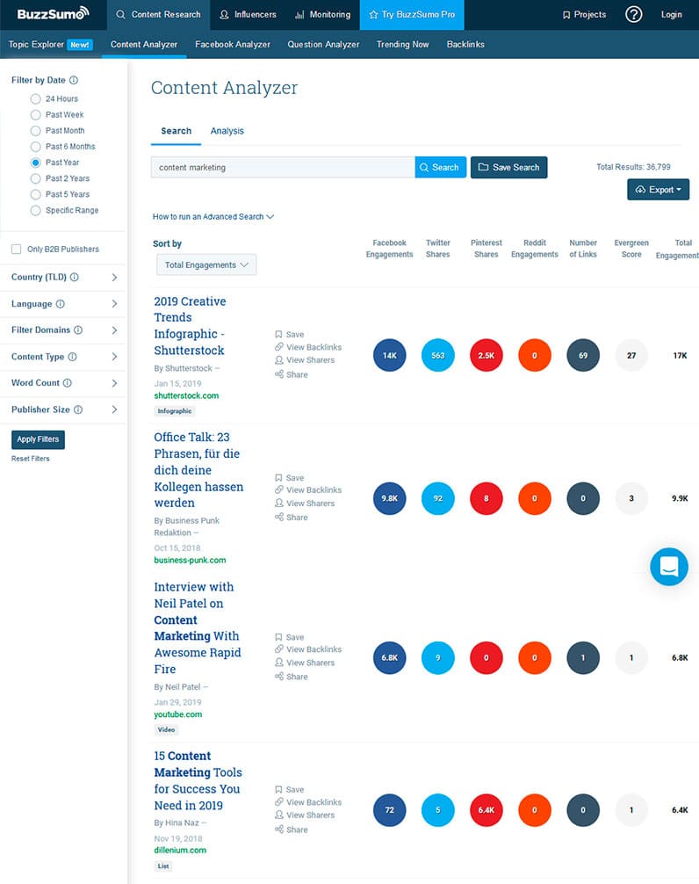Share the 2019 Creative Trends article

292,374
